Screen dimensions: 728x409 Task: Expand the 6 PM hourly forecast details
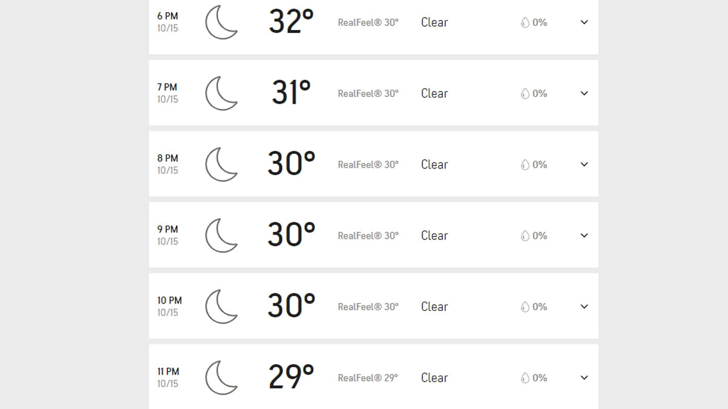[x=584, y=22]
